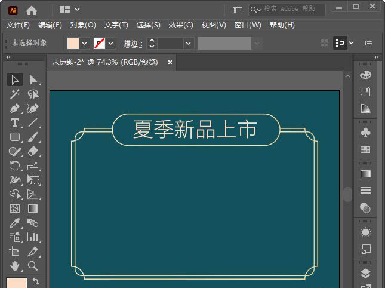The height and width of the screenshot is (288, 385).
Task: Open the 文字(T) menu
Action: (x=116, y=25)
